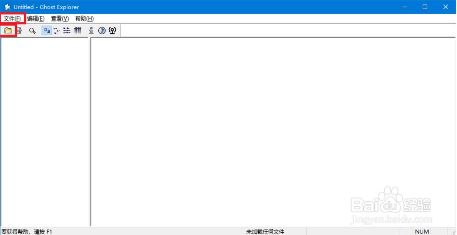This screenshot has width=457, height=235.
Task: Click the NUM indicator in status bar
Action: (x=422, y=232)
